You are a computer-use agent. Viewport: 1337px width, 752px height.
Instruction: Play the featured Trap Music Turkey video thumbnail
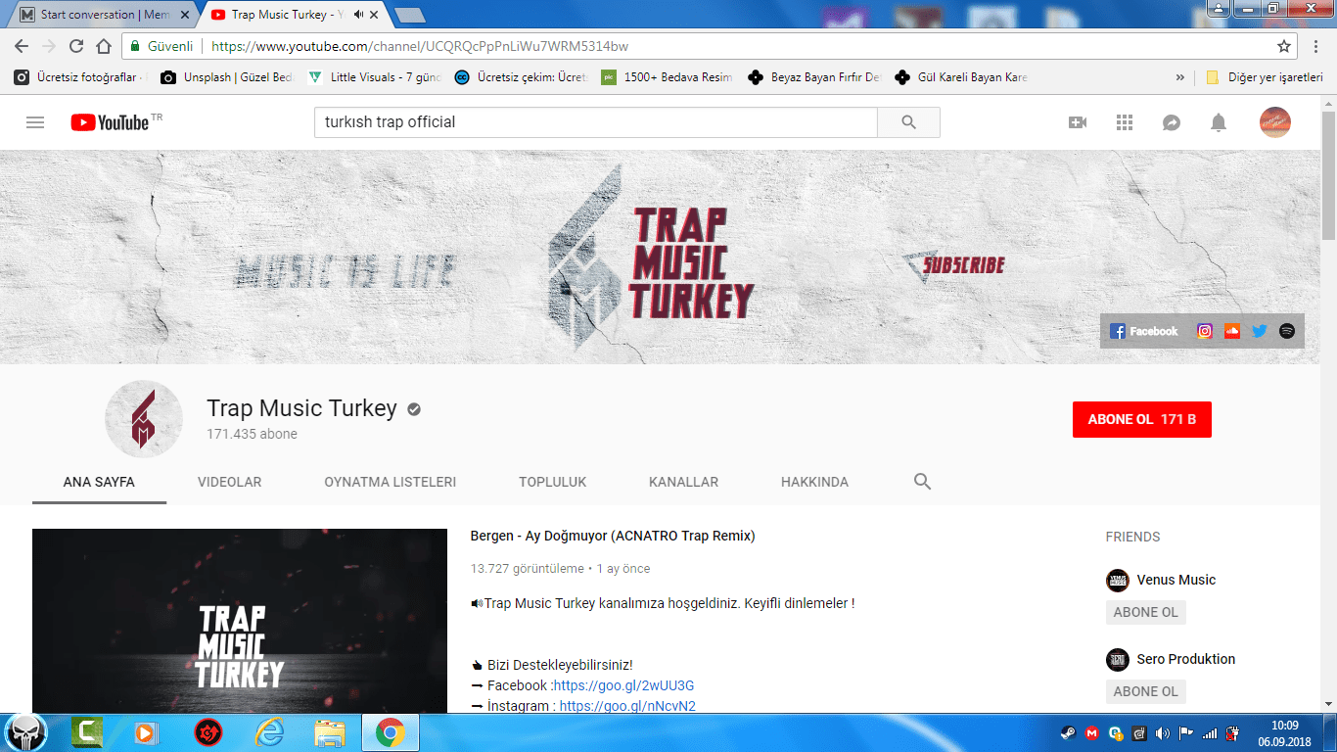click(x=240, y=622)
